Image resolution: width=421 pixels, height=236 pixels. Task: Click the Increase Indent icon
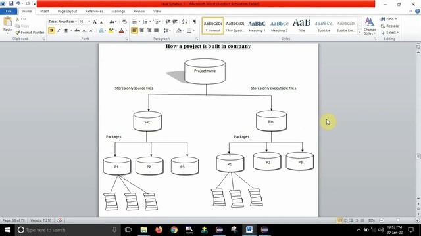click(175, 22)
